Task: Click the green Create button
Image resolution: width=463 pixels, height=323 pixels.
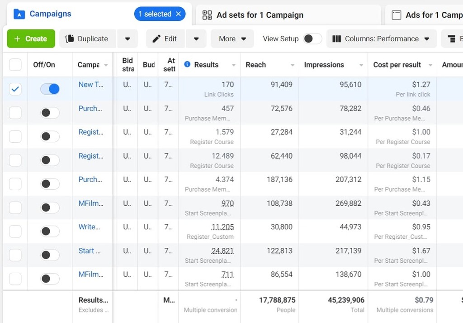Action: 31,39
